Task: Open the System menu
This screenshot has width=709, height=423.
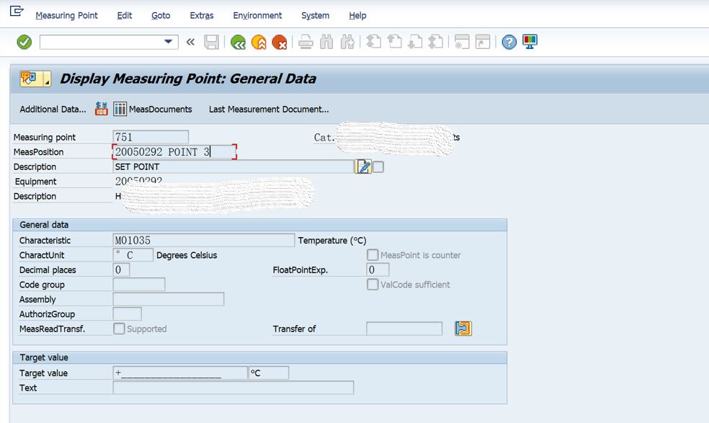Action: (315, 15)
